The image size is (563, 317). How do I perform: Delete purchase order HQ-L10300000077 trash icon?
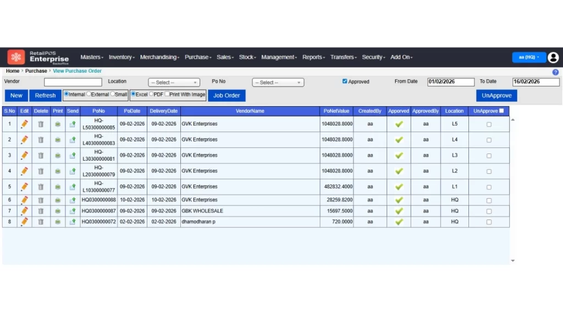(x=41, y=187)
